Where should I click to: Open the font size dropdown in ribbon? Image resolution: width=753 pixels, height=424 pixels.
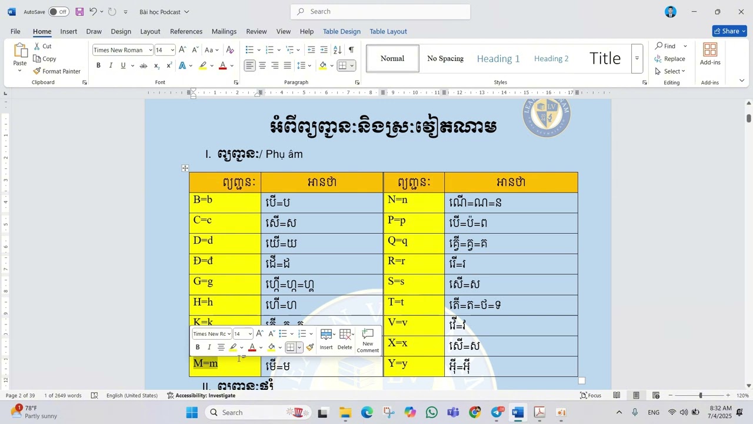tap(172, 50)
